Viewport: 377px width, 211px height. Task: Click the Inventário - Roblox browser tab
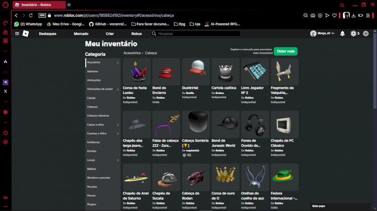pos(39,5)
